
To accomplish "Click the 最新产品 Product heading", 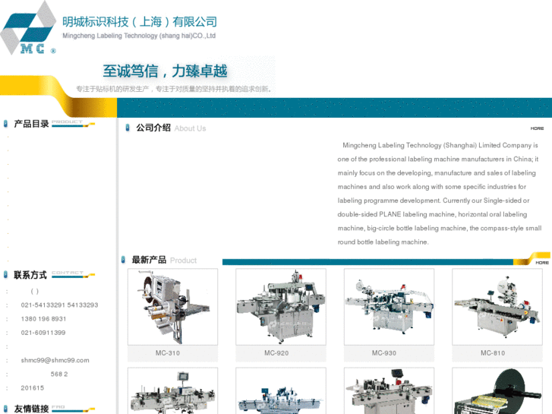I will tap(164, 260).
